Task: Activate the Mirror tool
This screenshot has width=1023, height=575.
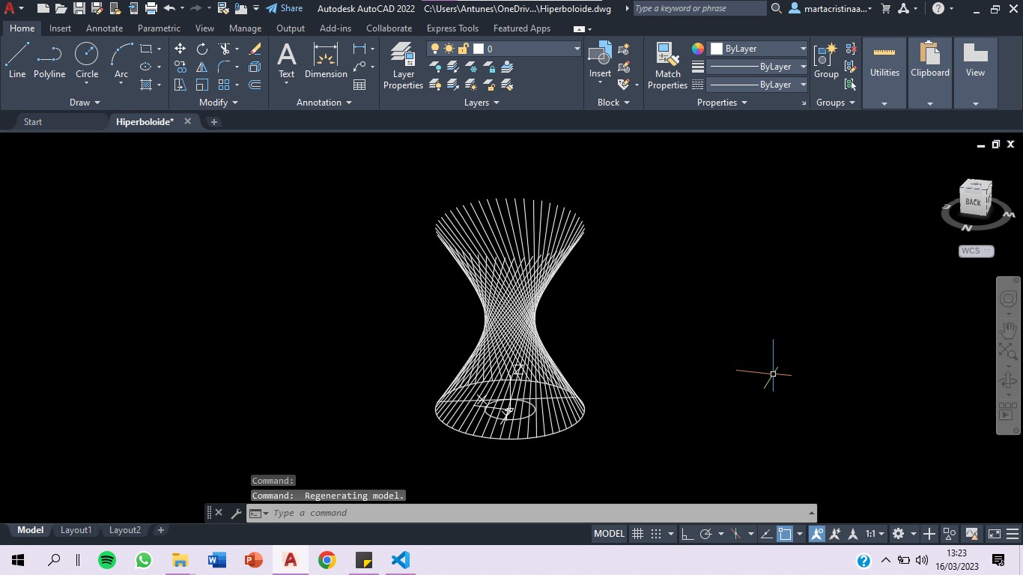Action: (x=202, y=67)
